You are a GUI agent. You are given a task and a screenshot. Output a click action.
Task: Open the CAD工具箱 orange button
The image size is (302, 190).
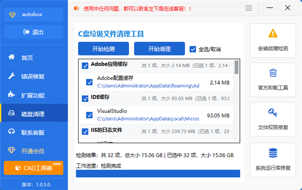pyautogui.click(x=33, y=168)
